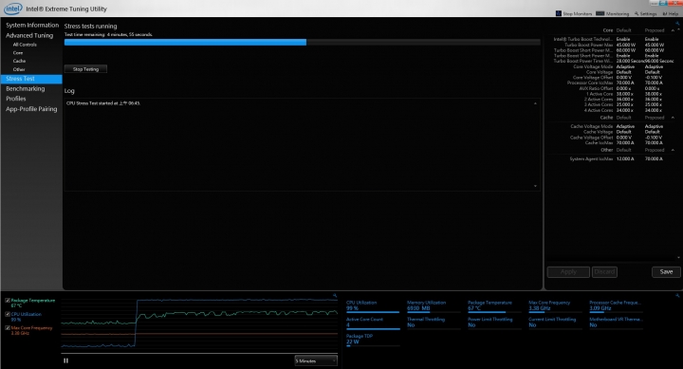Select Cache under Advanced Tuning
The image size is (683, 369).
pos(19,61)
